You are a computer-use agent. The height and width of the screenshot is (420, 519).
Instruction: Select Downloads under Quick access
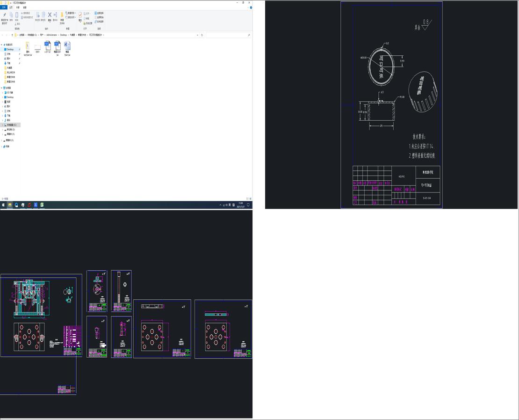point(8,63)
